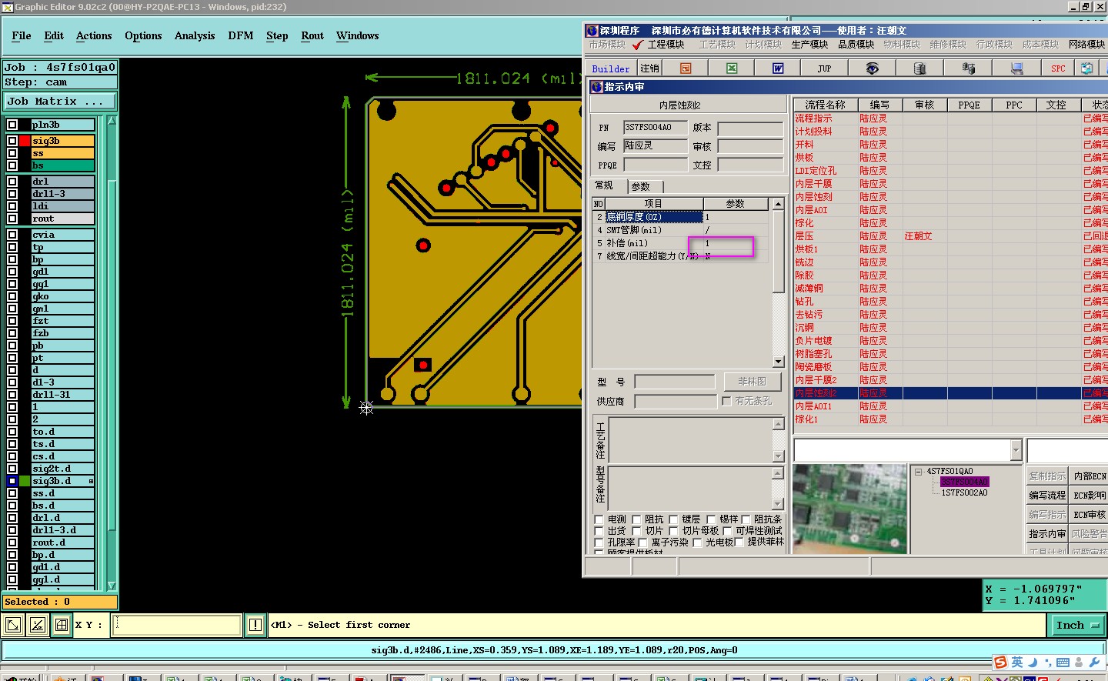Open the Inch units dropdown

click(x=1077, y=625)
